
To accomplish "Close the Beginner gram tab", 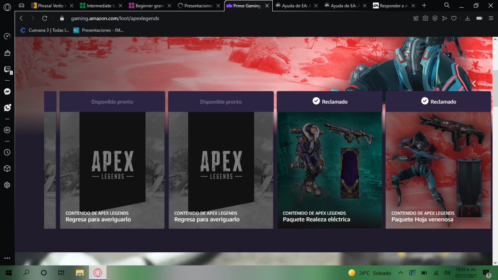I will click(x=169, y=6).
